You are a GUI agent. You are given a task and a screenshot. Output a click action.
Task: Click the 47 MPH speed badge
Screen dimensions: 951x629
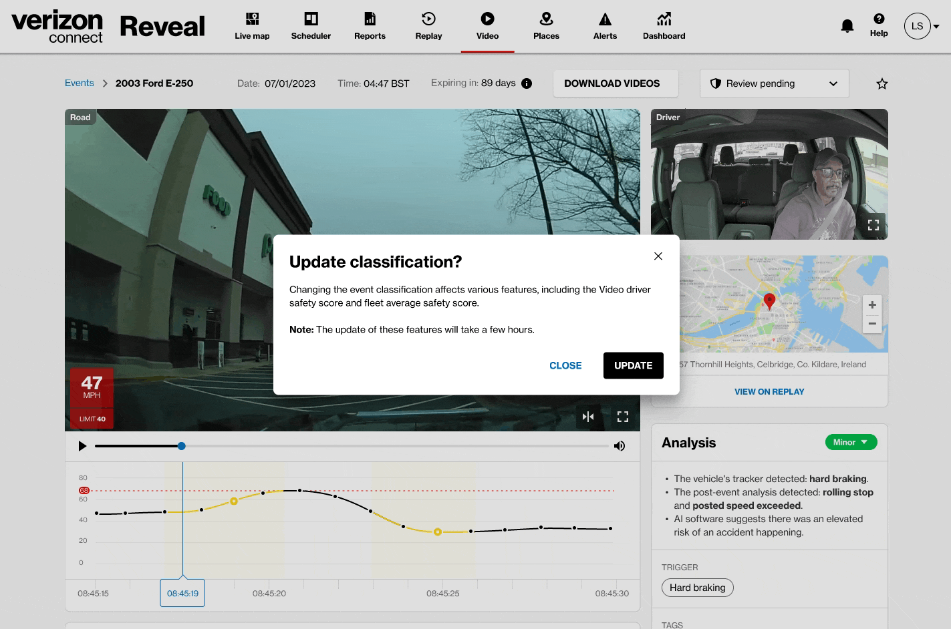[92, 388]
